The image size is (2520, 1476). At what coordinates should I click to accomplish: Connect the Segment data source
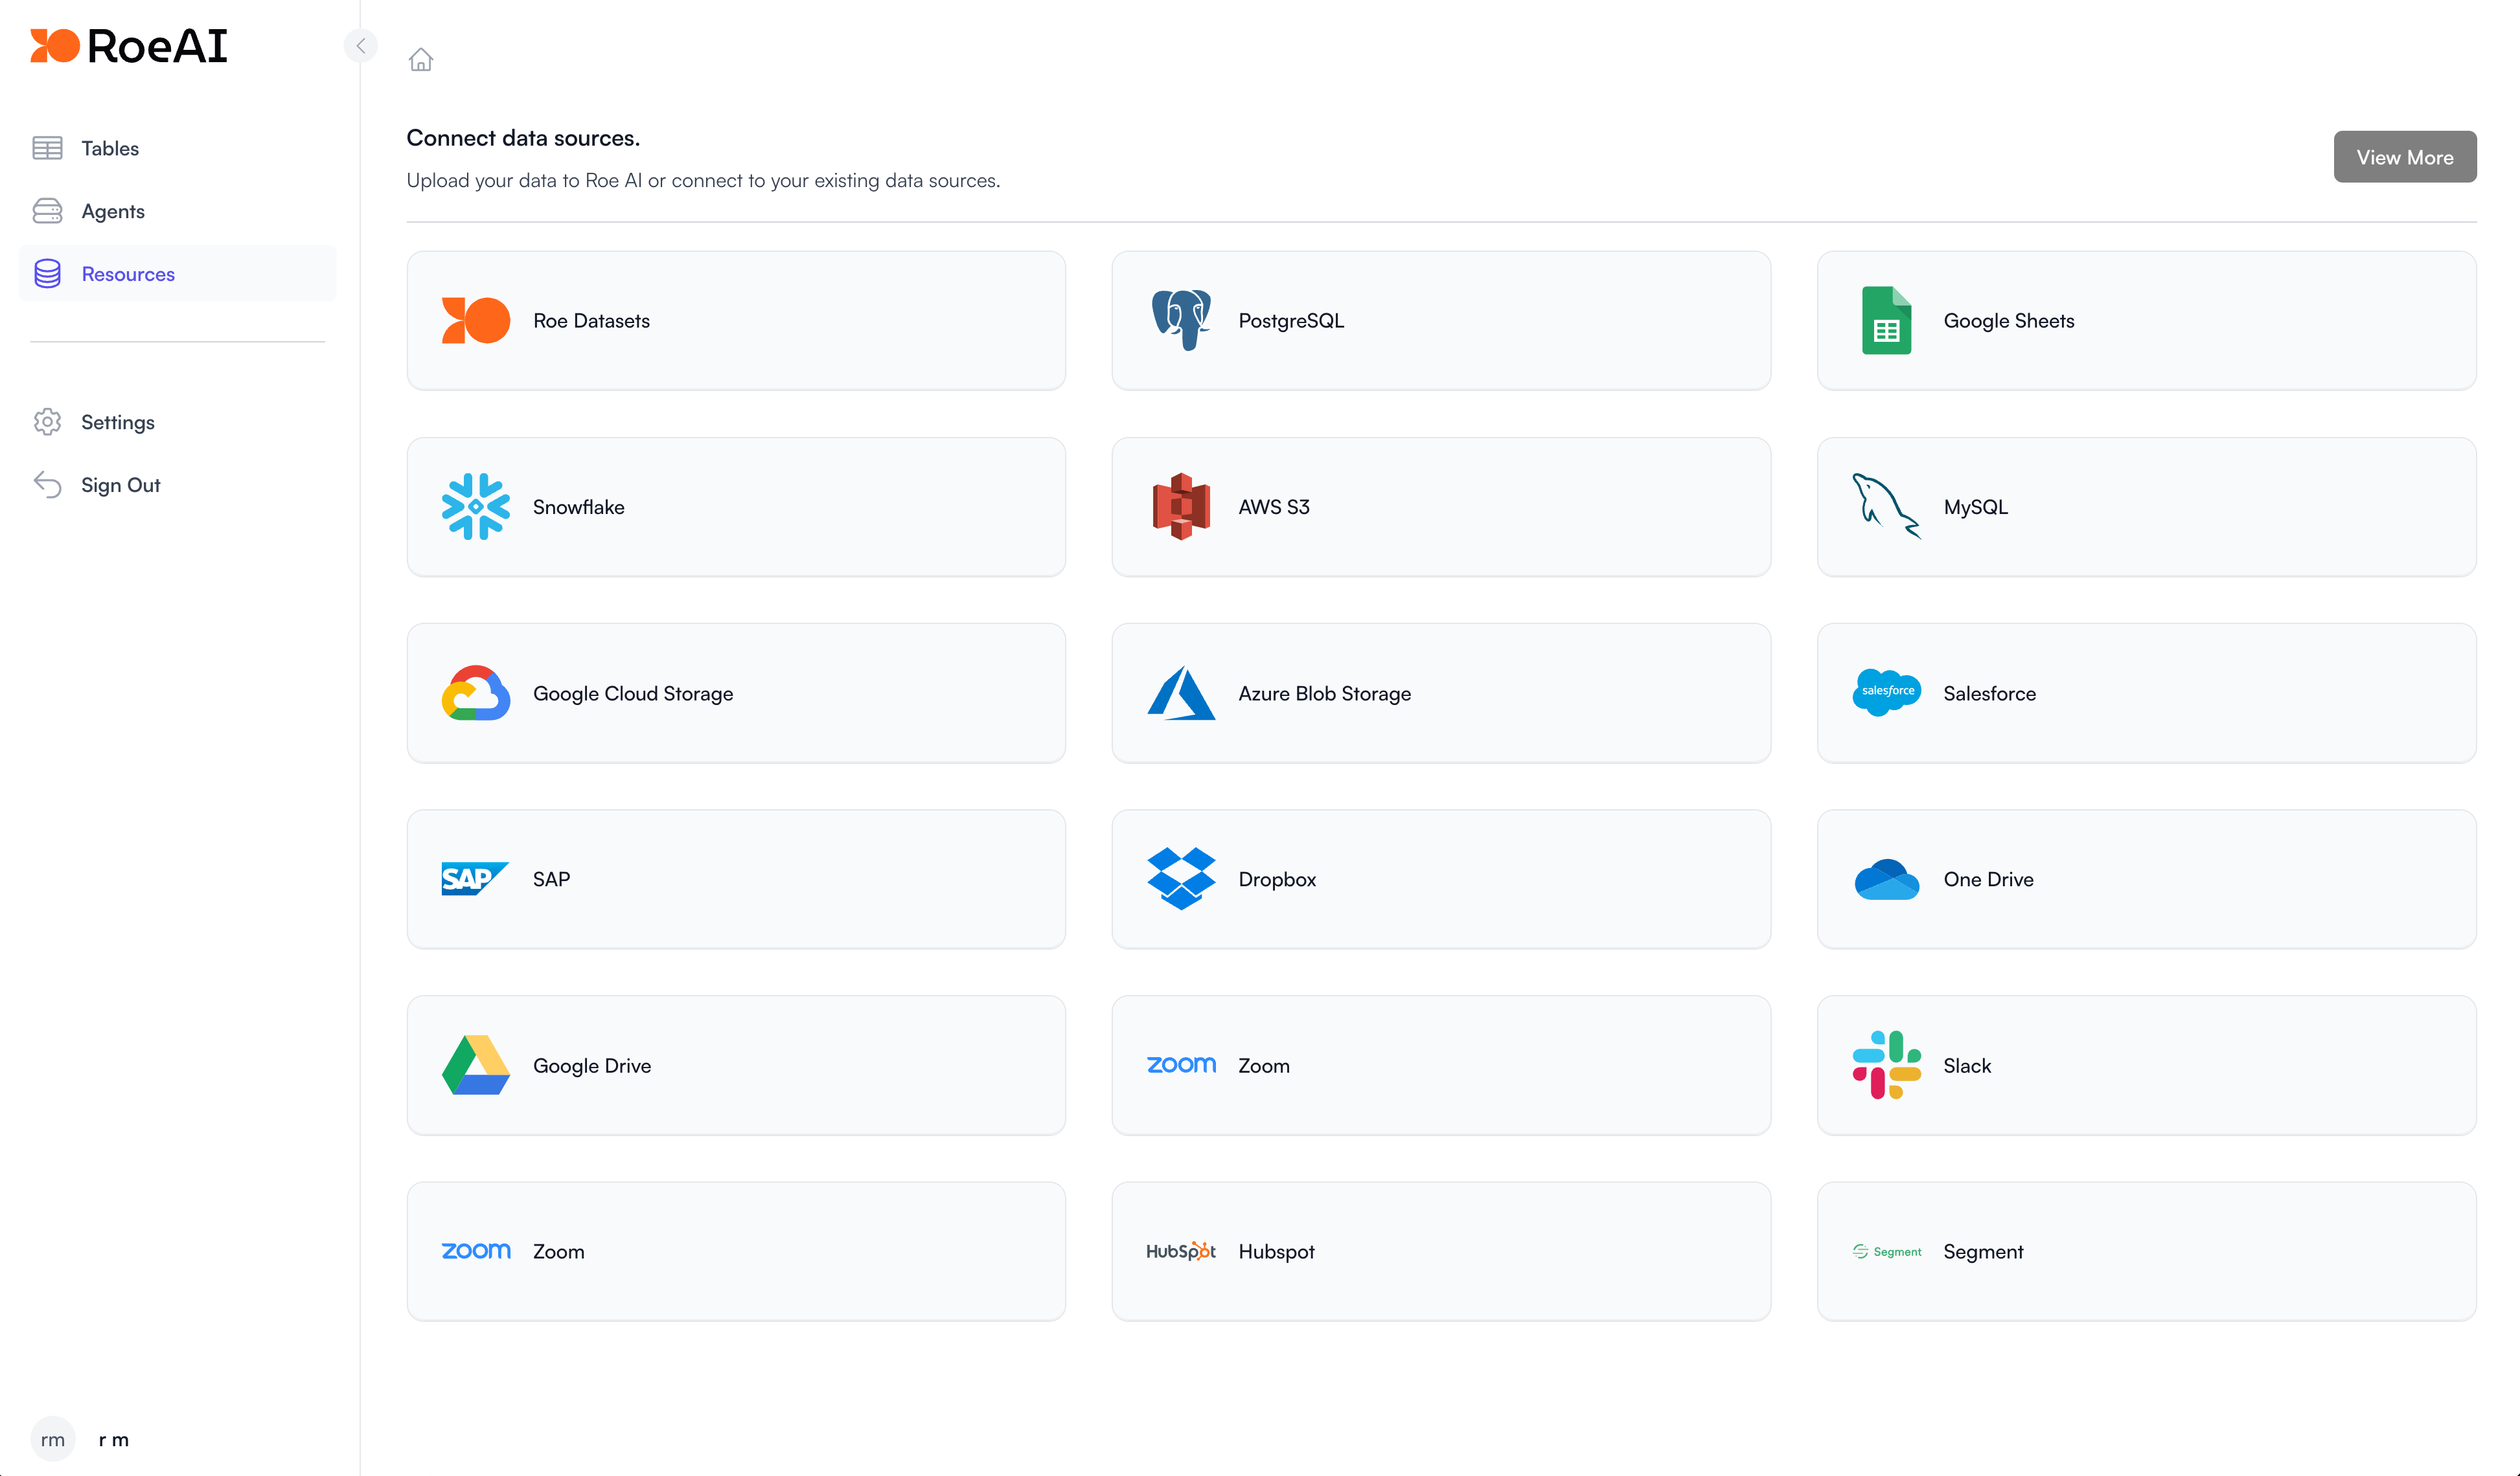(x=2145, y=1251)
